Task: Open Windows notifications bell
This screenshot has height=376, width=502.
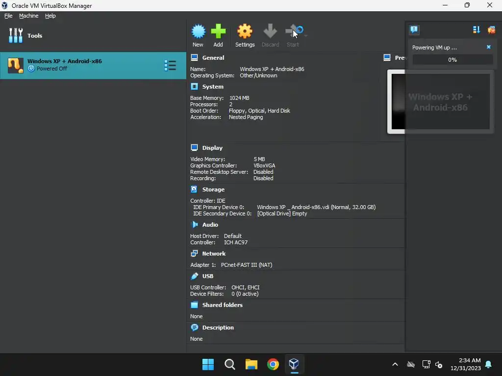Action: (x=489, y=364)
